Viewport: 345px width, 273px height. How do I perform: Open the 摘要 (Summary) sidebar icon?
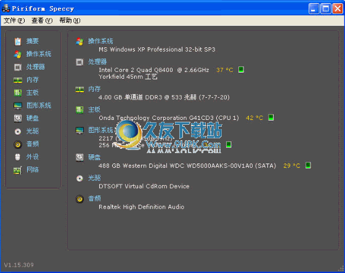point(18,41)
